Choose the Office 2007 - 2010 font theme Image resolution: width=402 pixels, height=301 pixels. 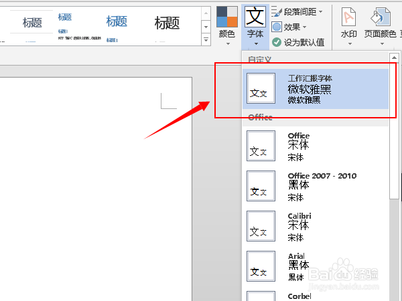click(x=316, y=186)
